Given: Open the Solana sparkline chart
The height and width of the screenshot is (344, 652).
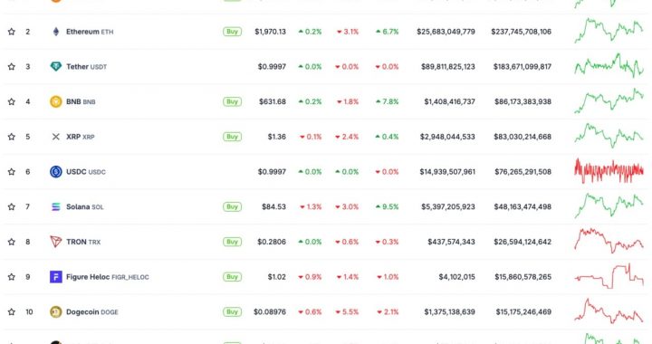Looking at the screenshot, I should tap(609, 205).
